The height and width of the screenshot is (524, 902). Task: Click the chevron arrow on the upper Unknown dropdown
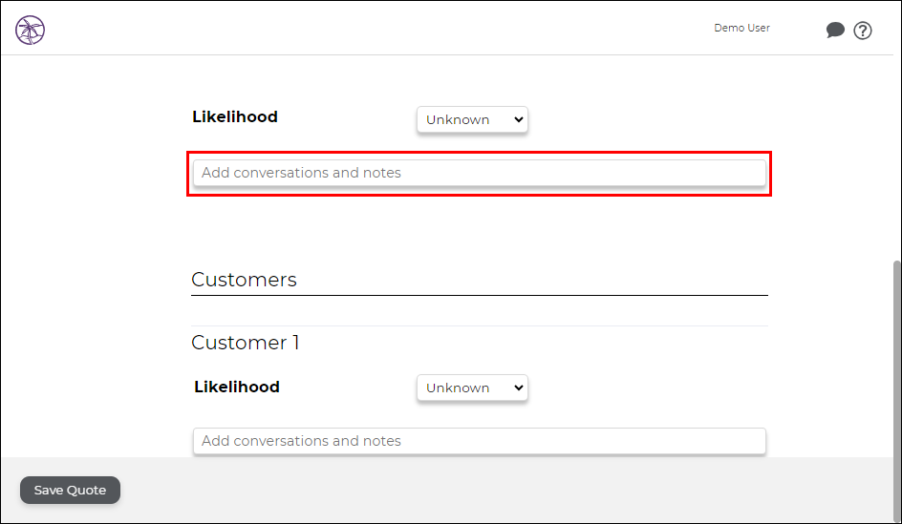(518, 119)
